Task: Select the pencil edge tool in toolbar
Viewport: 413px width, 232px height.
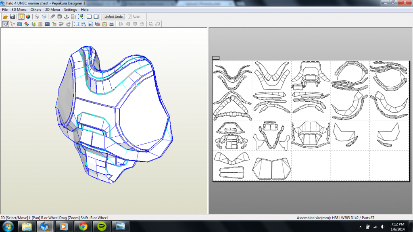Action: tap(53, 17)
